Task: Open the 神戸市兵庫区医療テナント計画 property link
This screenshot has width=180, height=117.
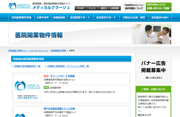Action: pyautogui.click(x=59, y=109)
